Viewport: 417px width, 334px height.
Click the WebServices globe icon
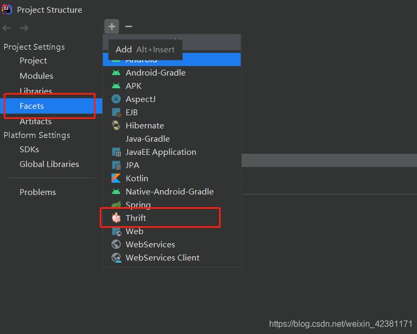tap(116, 244)
